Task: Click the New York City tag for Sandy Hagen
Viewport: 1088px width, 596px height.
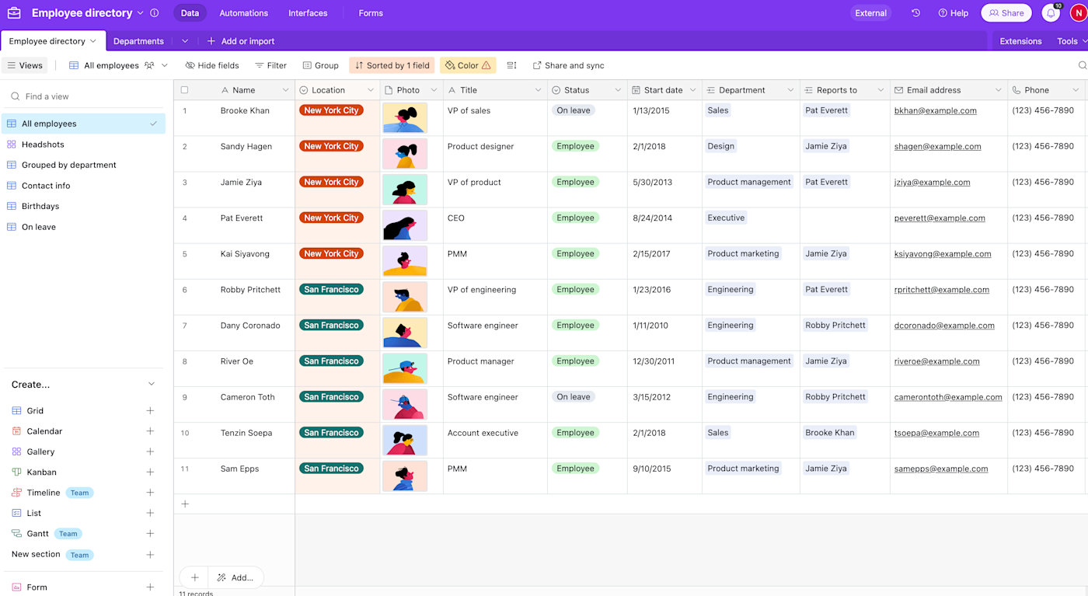Action: [331, 146]
